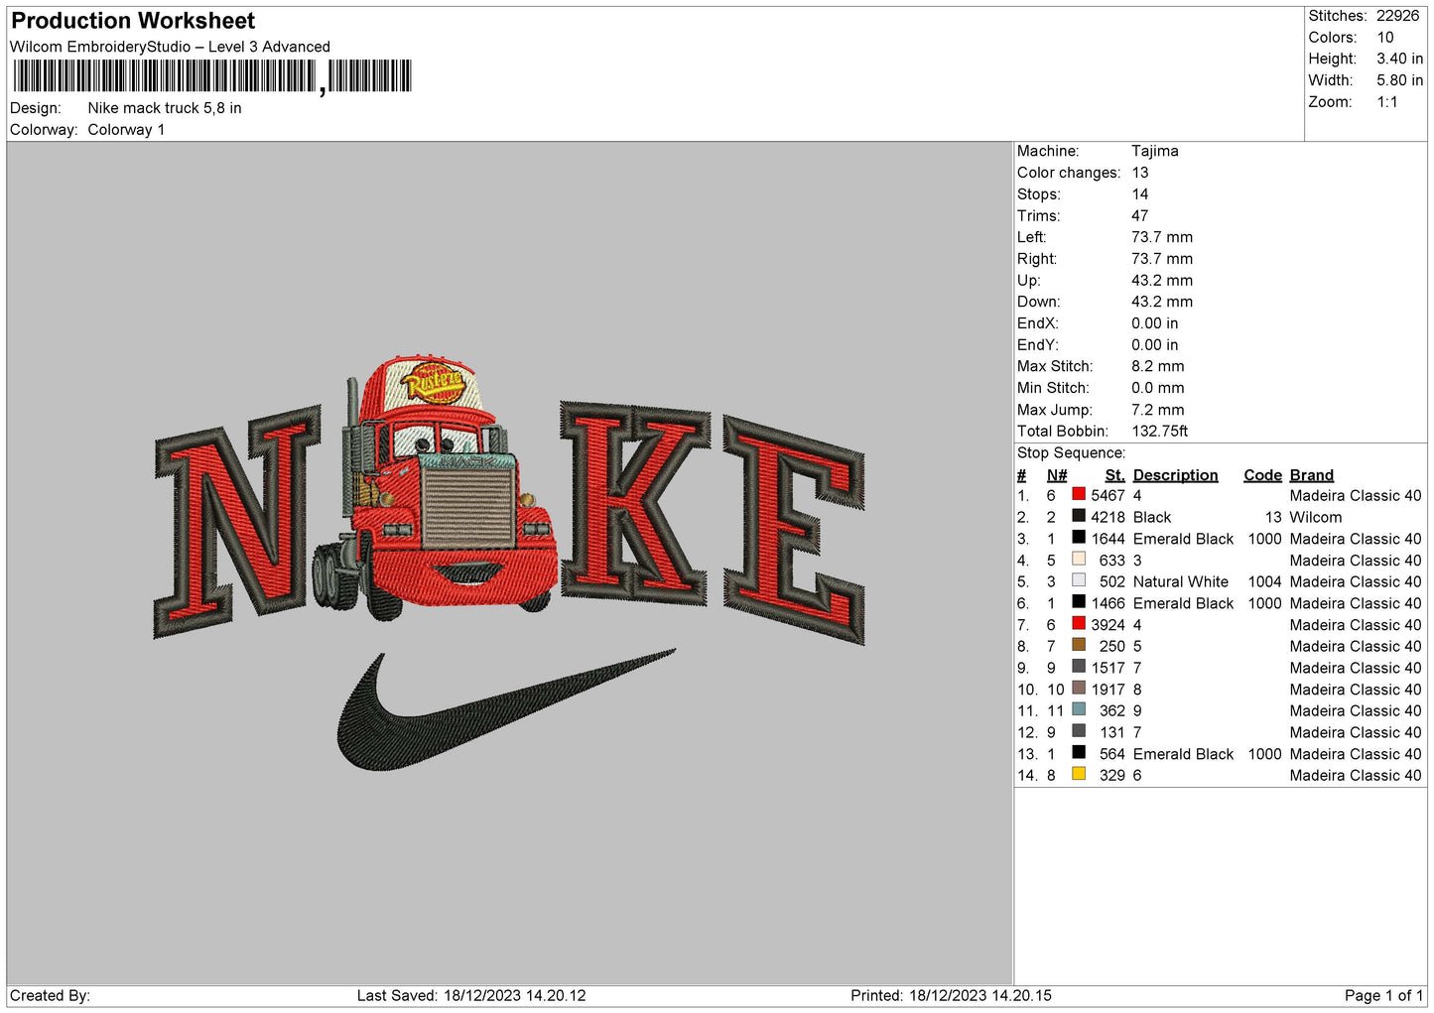Screen dimensions: 1434x1013
Task: Select the Color changes value 13
Action: click(x=1140, y=173)
